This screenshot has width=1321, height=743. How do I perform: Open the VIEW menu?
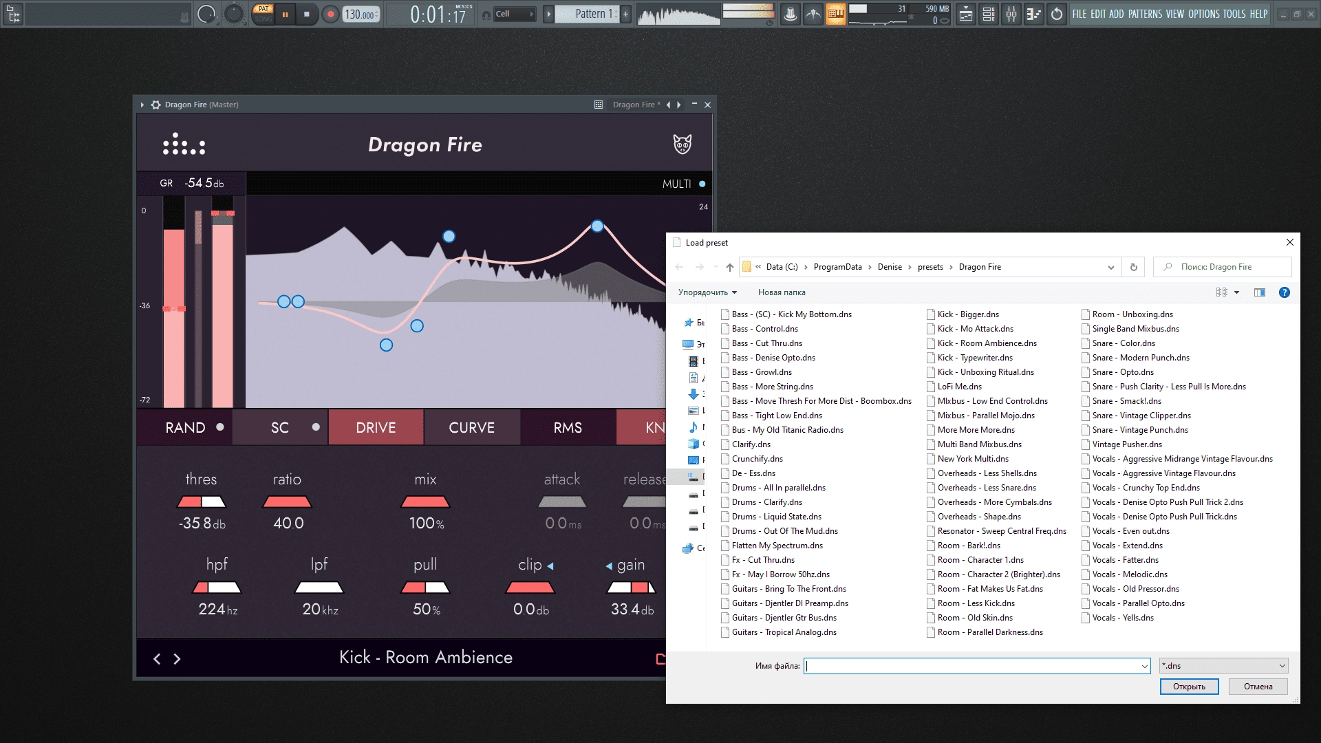[x=1175, y=14]
